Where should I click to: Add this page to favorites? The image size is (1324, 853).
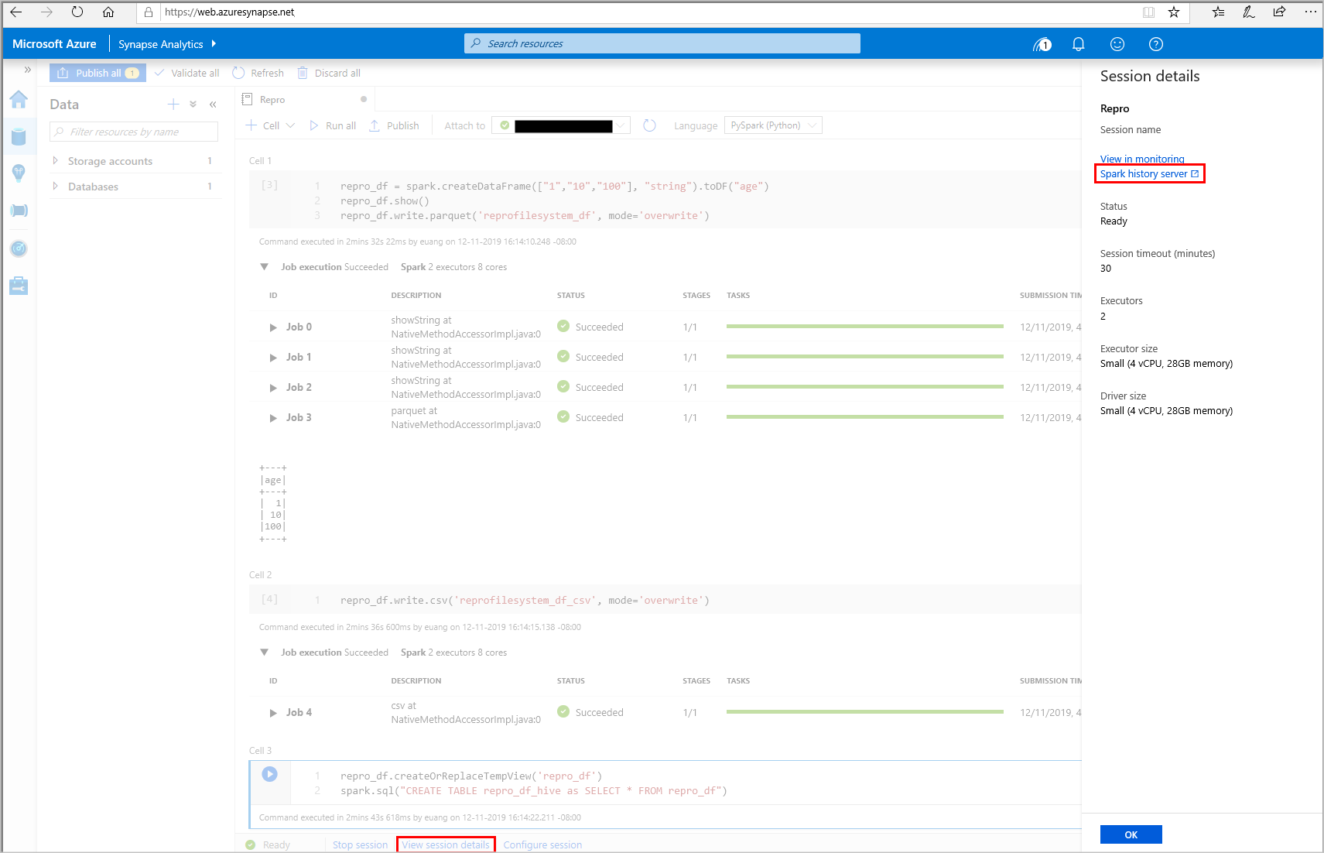point(1174,12)
